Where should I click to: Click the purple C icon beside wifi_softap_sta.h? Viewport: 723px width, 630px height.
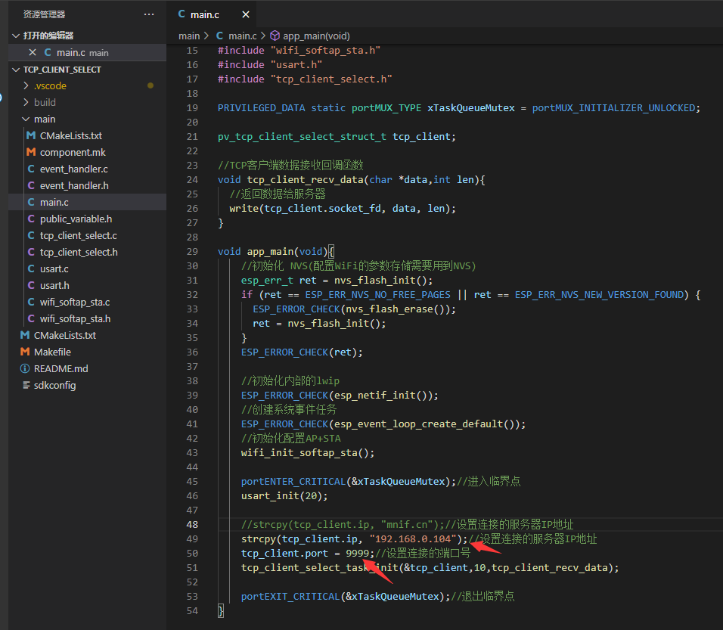(31, 318)
